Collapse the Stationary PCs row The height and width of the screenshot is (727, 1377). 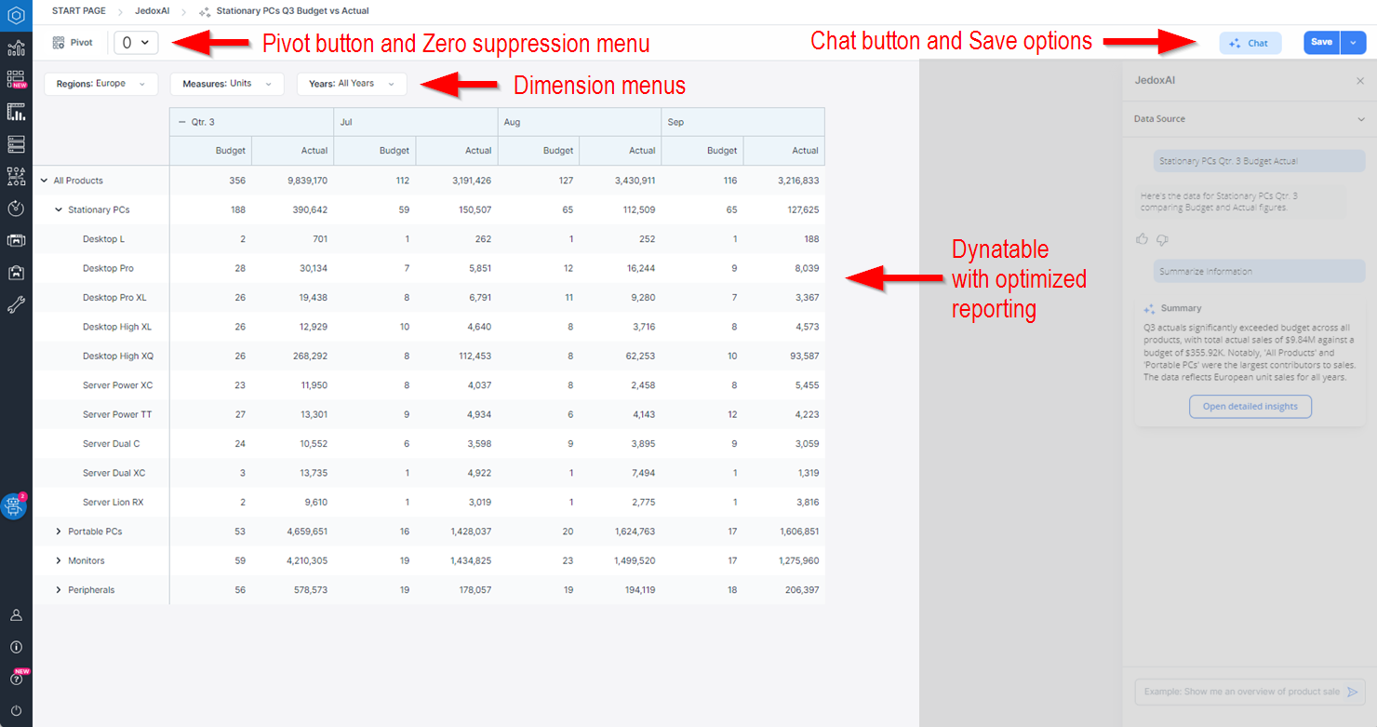[x=59, y=210]
